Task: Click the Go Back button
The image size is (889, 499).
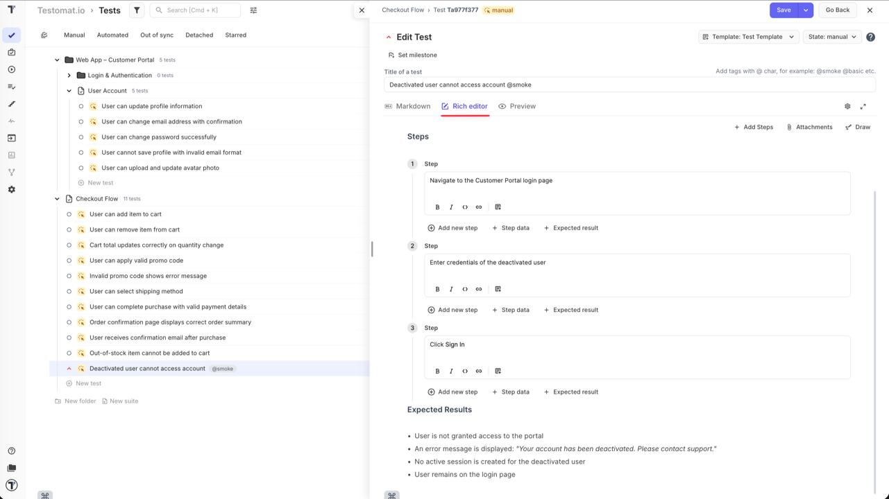Action: (838, 10)
